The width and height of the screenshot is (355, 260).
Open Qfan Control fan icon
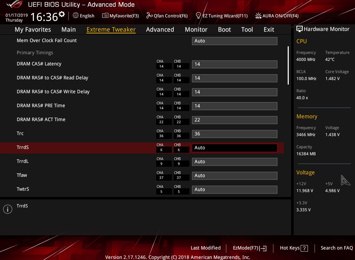point(149,16)
